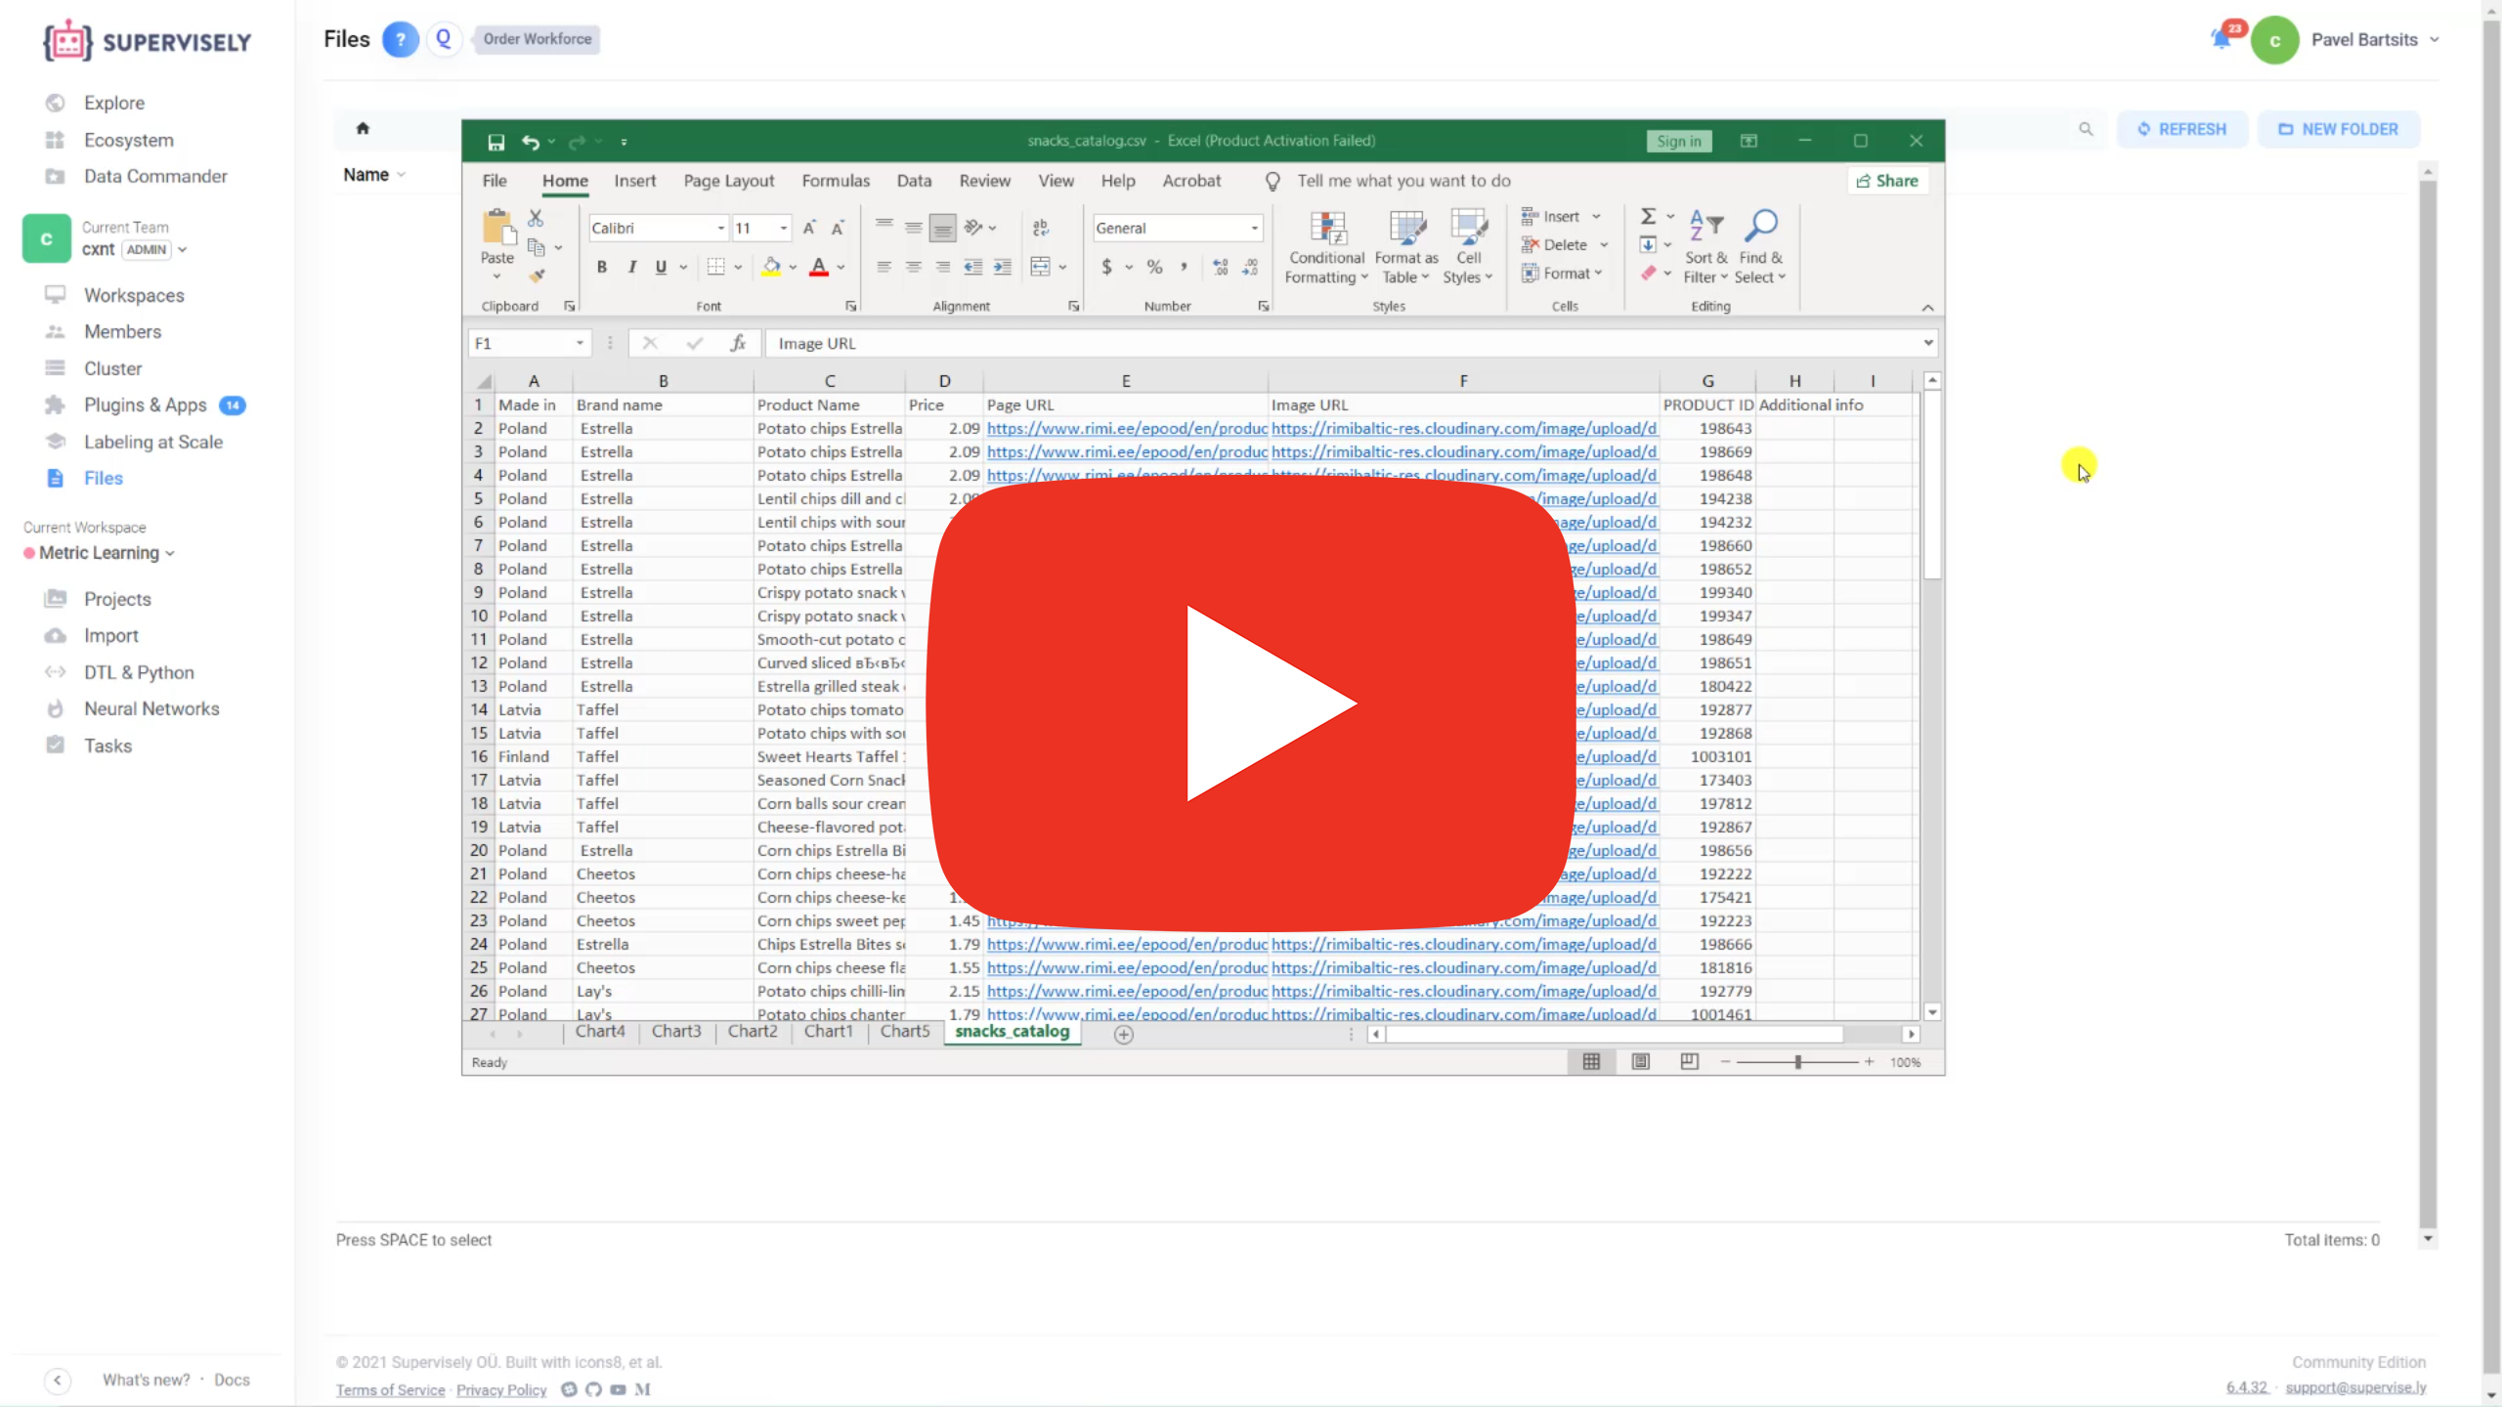The height and width of the screenshot is (1407, 2502).
Task: Toggle italic formatting in Excel ribbon
Action: tap(631, 267)
